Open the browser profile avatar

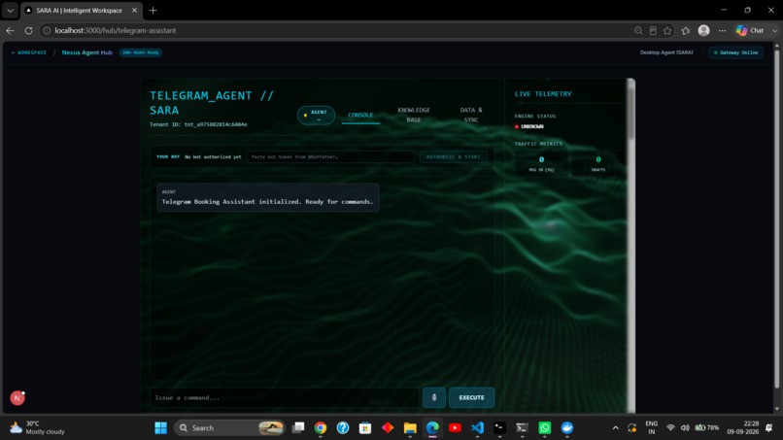point(703,30)
